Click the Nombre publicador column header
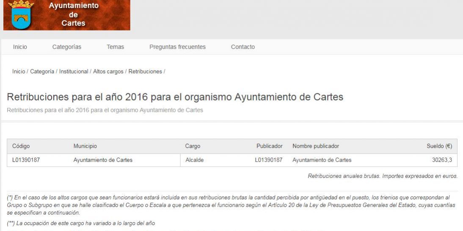 315,146
